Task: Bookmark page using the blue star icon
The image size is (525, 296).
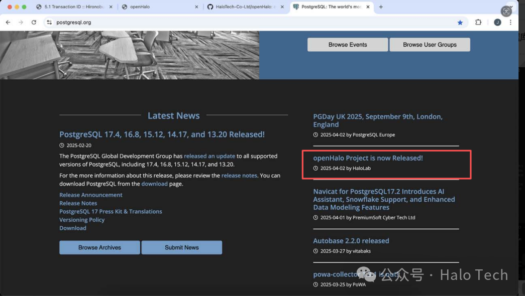Action: tap(460, 23)
